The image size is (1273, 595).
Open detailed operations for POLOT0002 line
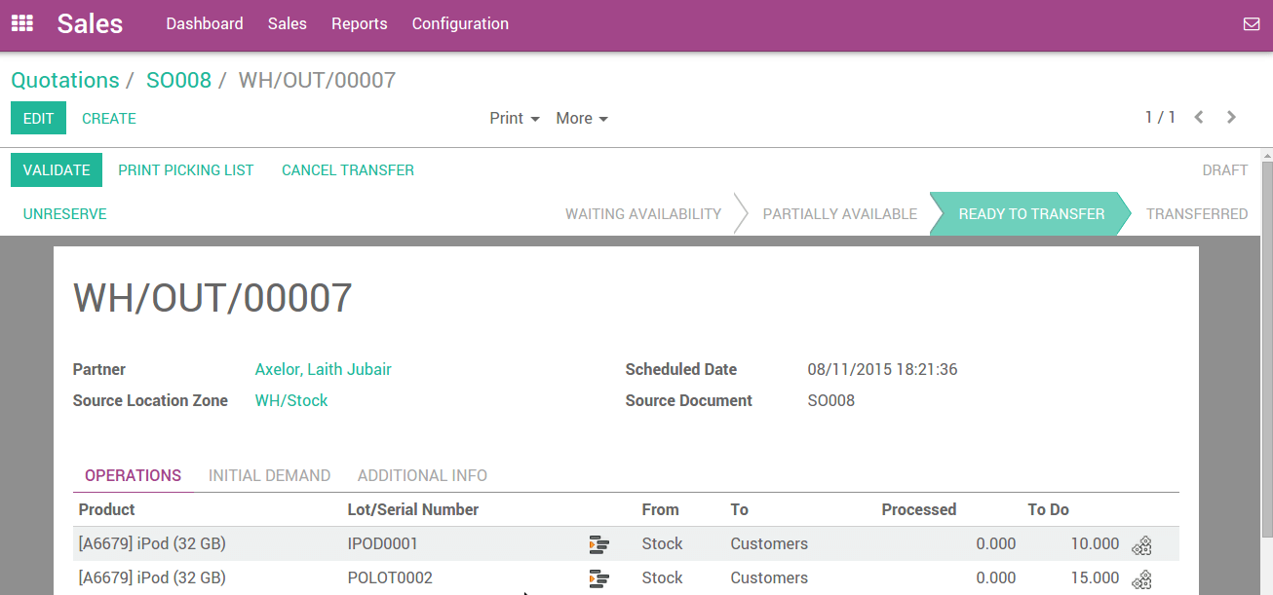pyautogui.click(x=598, y=577)
